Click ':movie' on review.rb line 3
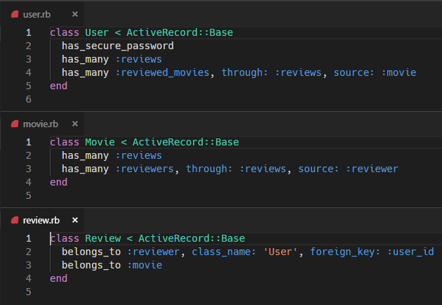 click(145, 265)
